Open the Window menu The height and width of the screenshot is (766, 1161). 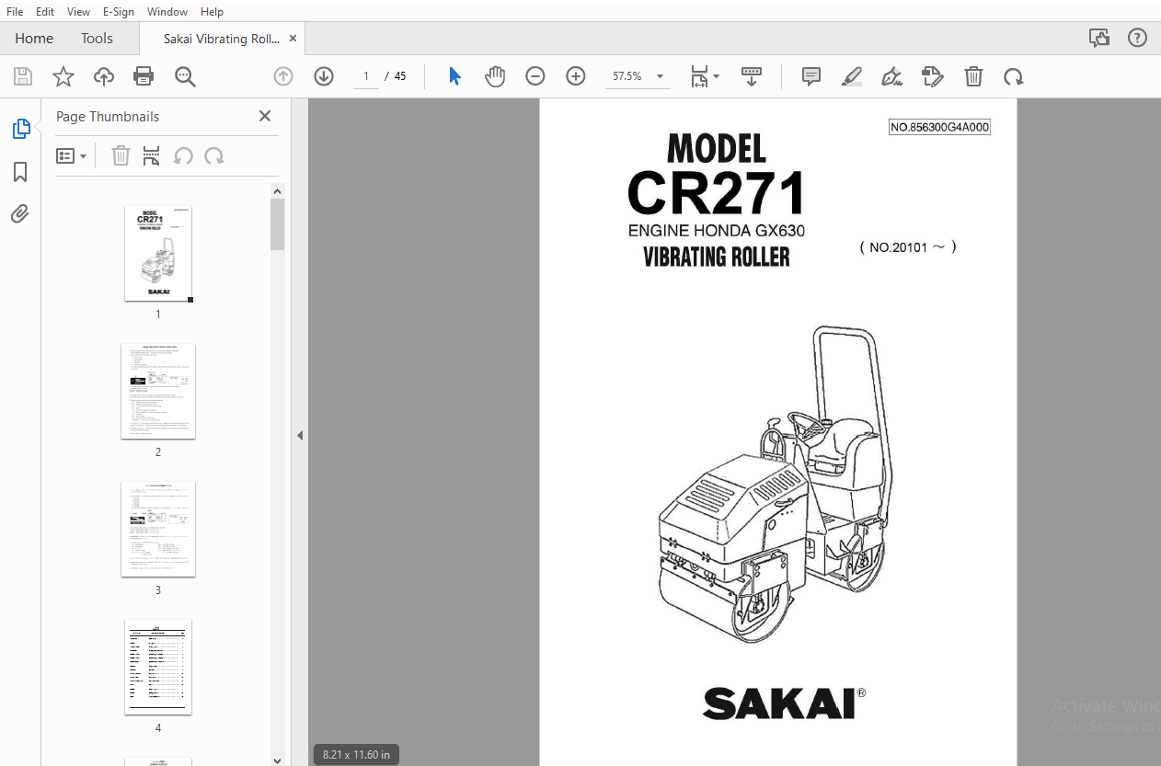click(x=167, y=12)
